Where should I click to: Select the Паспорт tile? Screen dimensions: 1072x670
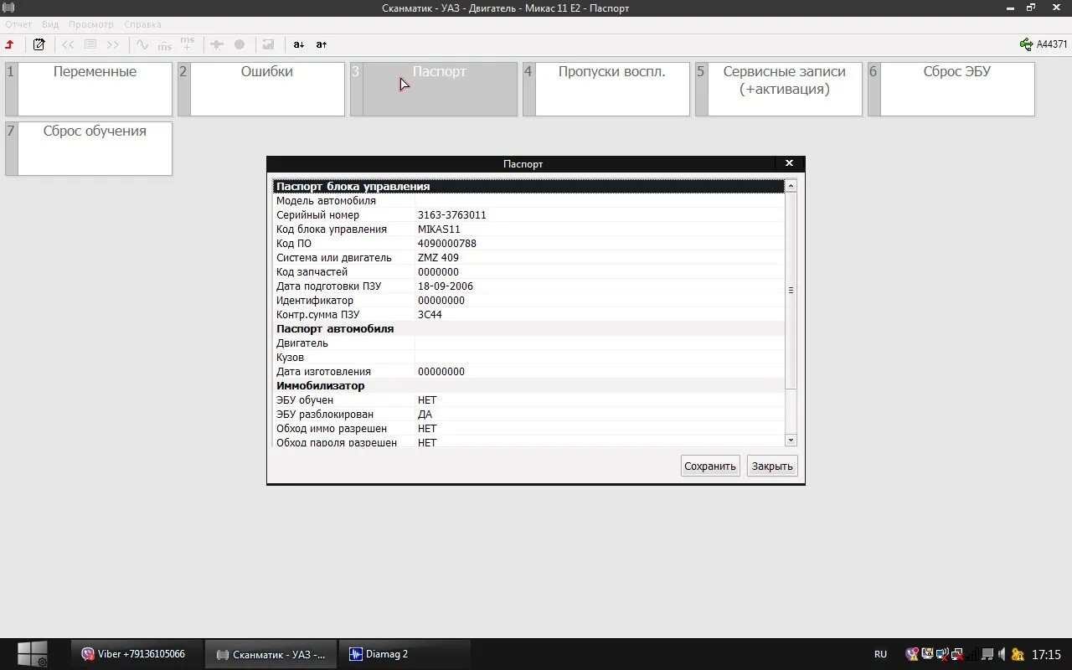pos(434,89)
